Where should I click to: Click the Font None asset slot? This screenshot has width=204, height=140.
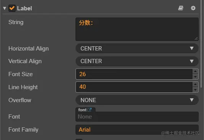point(137,117)
